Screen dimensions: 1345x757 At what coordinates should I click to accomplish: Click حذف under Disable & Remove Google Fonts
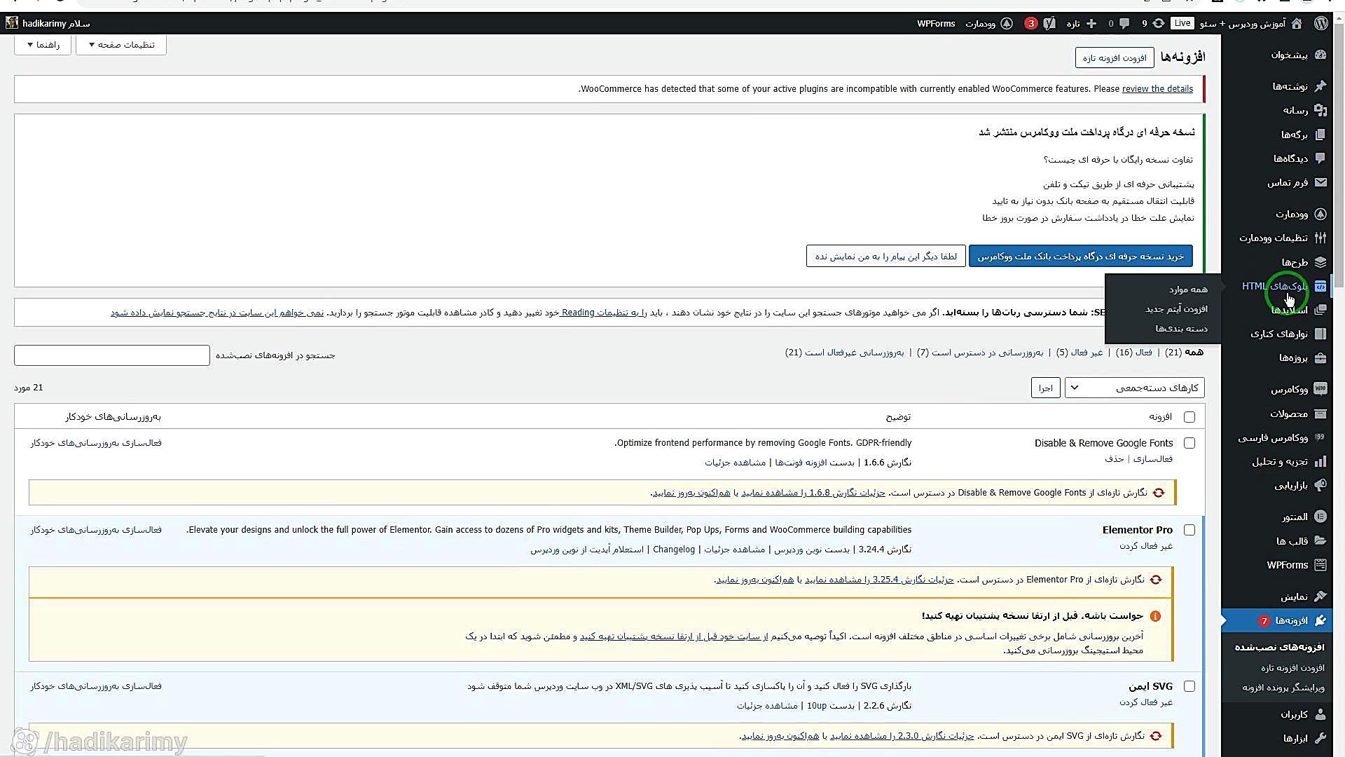click(x=1115, y=459)
